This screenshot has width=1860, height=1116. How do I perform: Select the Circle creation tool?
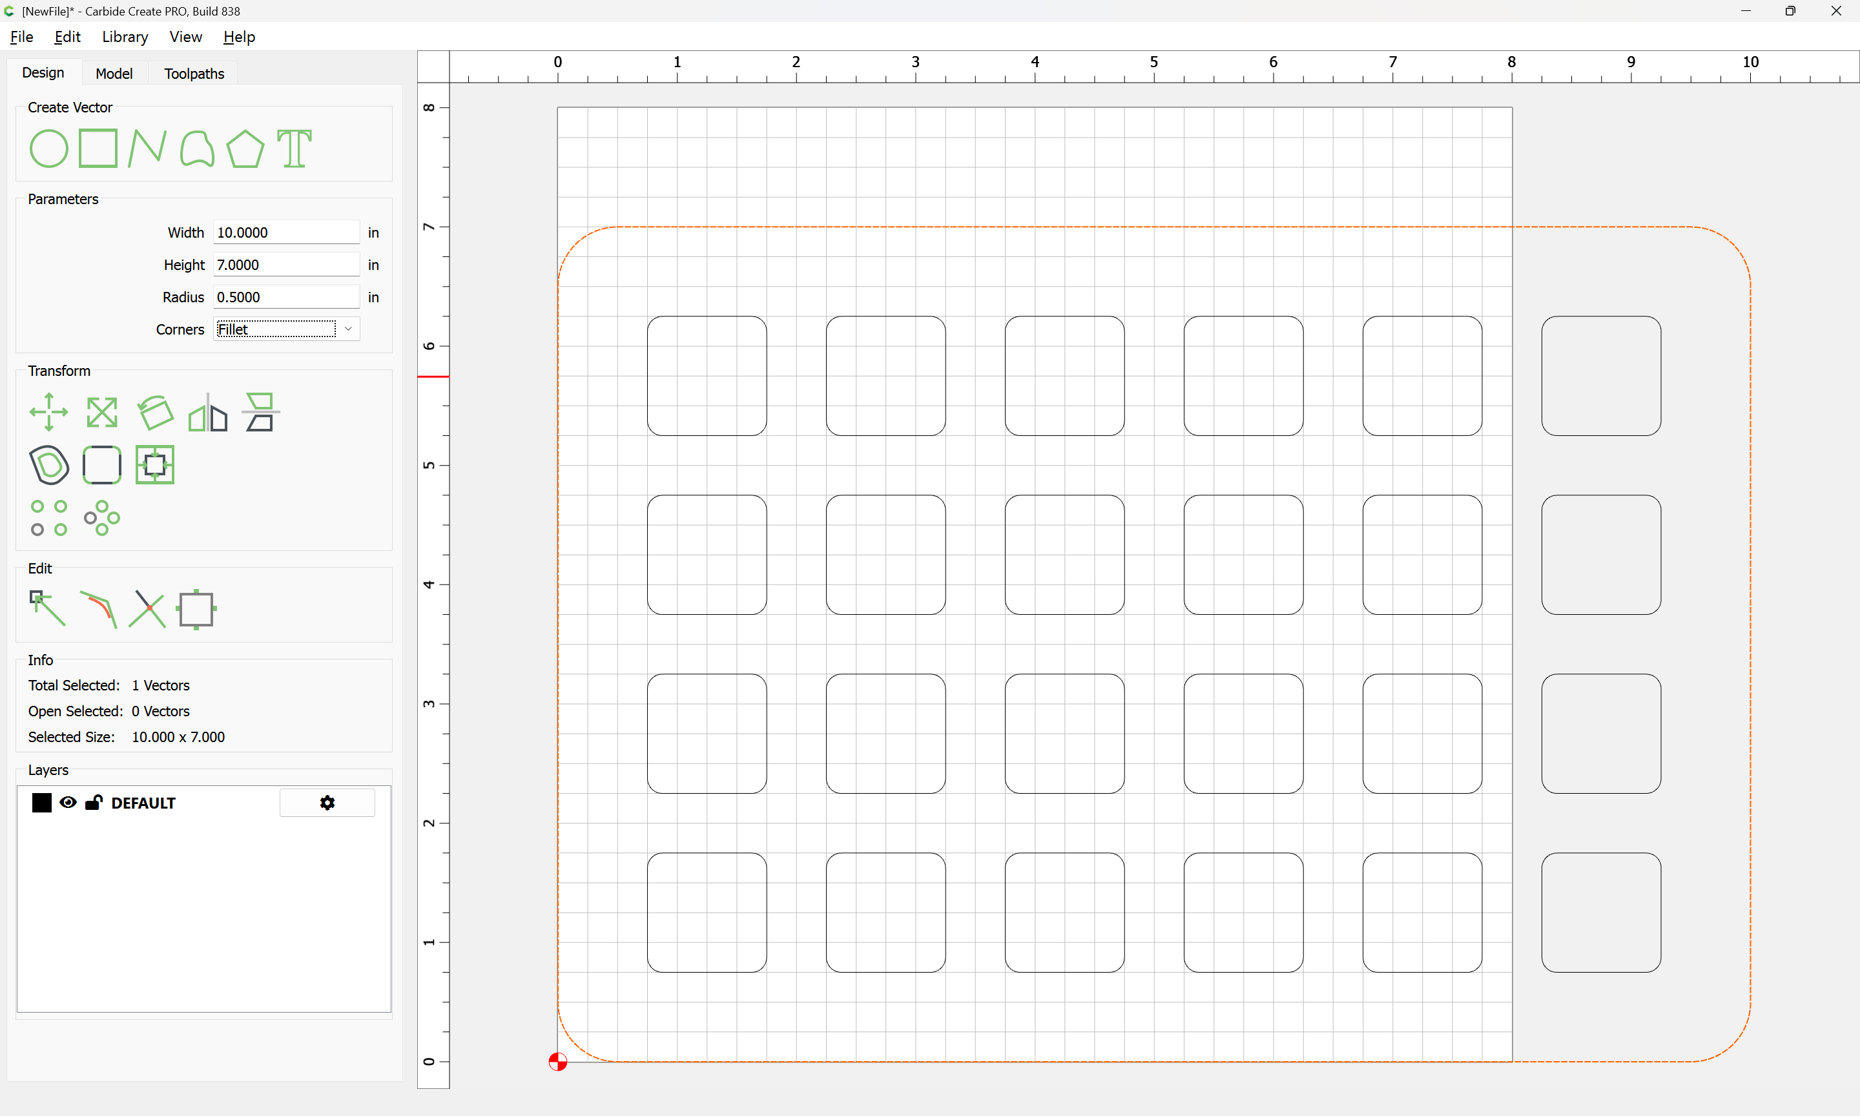point(49,148)
